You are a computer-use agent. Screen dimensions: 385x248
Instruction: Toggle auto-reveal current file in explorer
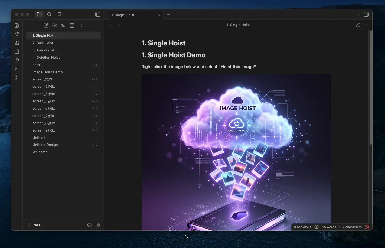(x=72, y=25)
